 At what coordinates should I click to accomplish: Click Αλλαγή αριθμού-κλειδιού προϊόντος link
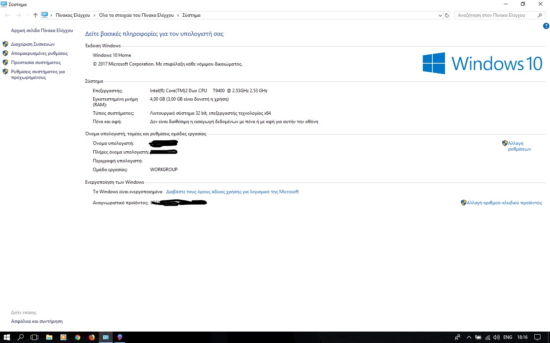point(504,203)
